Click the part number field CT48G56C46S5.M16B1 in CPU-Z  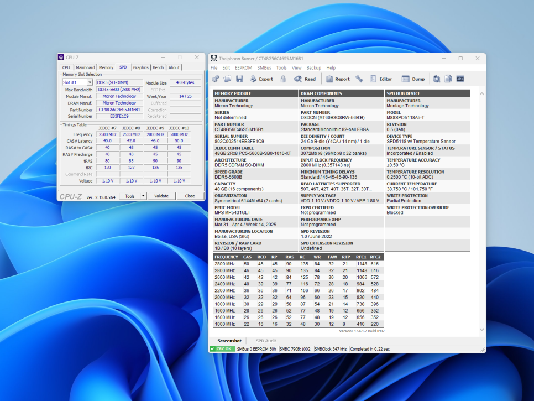click(x=119, y=110)
